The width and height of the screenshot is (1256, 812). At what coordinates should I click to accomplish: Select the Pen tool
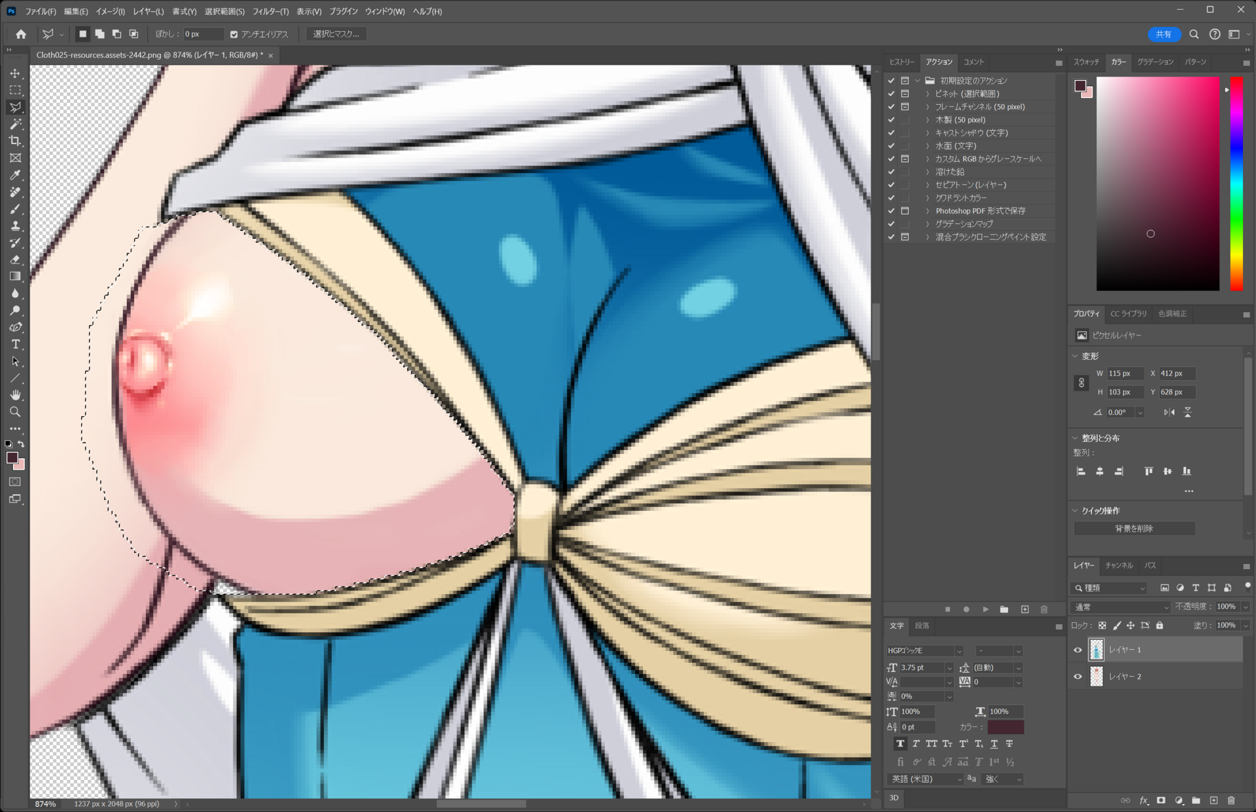pos(15,327)
